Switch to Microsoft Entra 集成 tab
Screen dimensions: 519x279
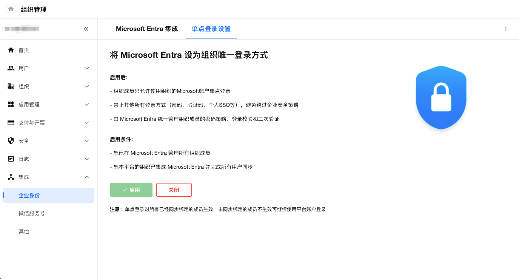pos(146,29)
